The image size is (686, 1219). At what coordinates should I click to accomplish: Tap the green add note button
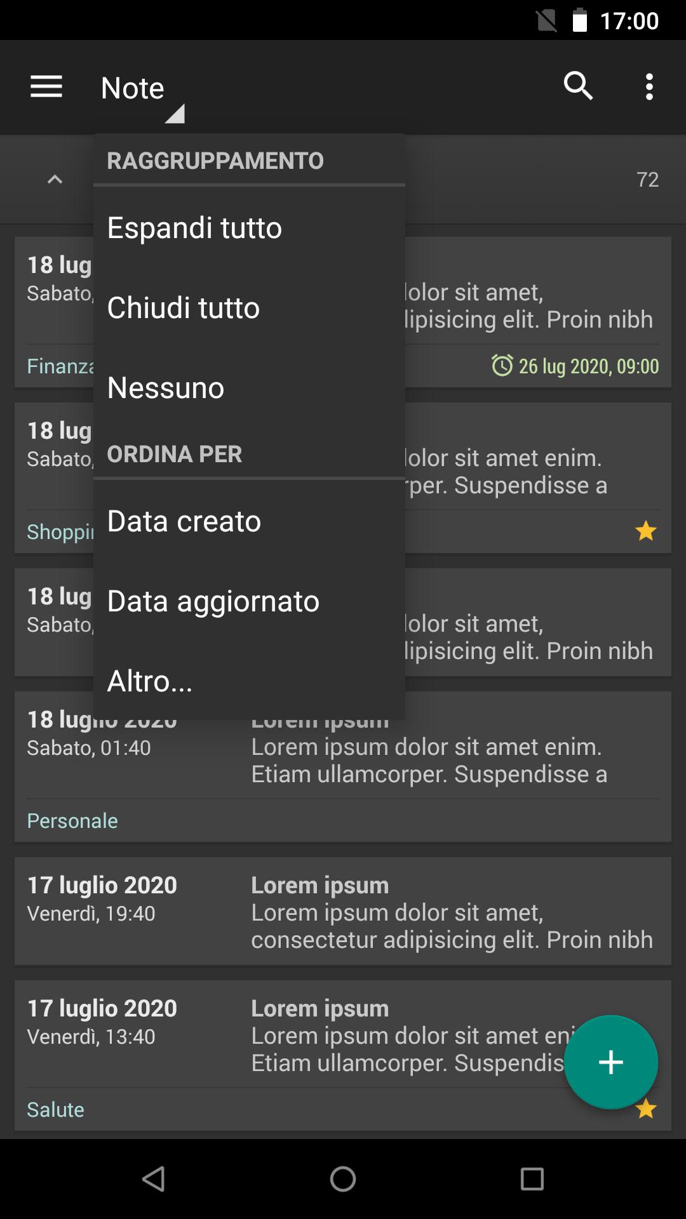[610, 1062]
